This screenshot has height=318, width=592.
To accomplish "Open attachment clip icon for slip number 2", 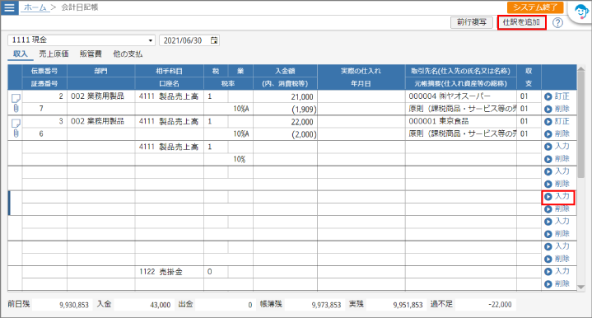I will [16, 109].
